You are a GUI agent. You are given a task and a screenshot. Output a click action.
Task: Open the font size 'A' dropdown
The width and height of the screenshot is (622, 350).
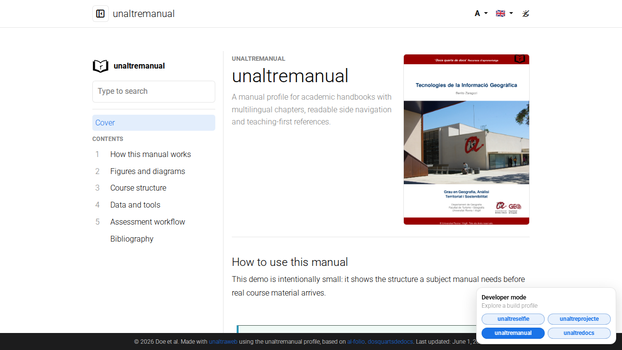pyautogui.click(x=481, y=14)
